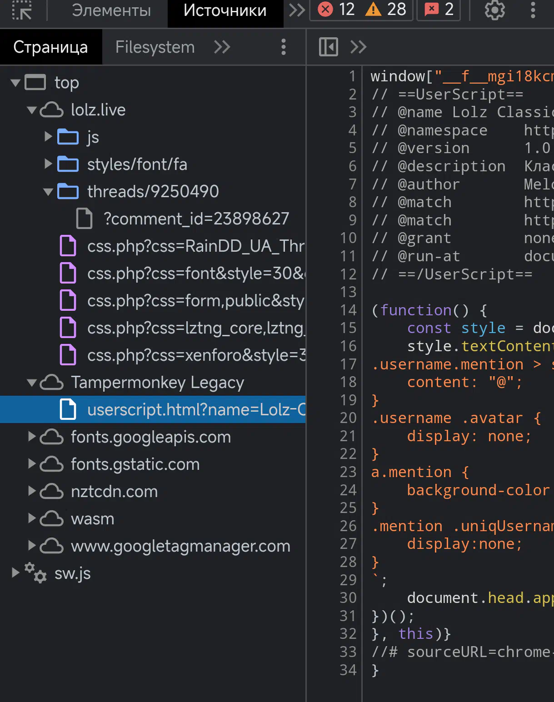Toggle the navigator sidebar panel icon

point(328,47)
